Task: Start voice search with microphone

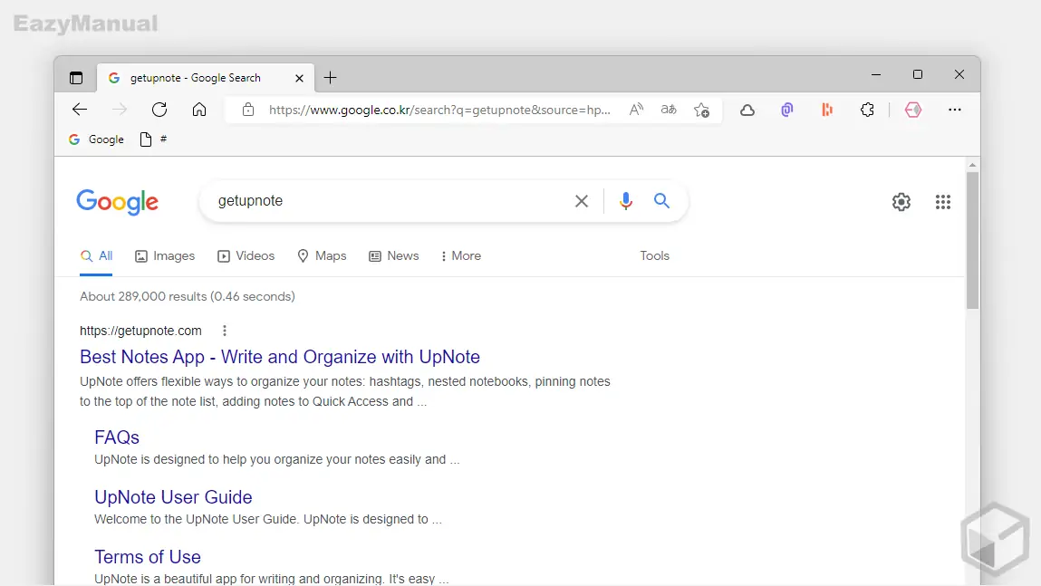Action: (625, 201)
